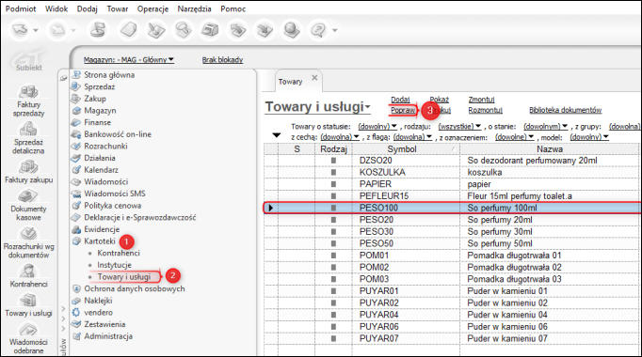Collapse the filter panel black triangle
Viewport: 642px width, 357px height.
(277, 135)
